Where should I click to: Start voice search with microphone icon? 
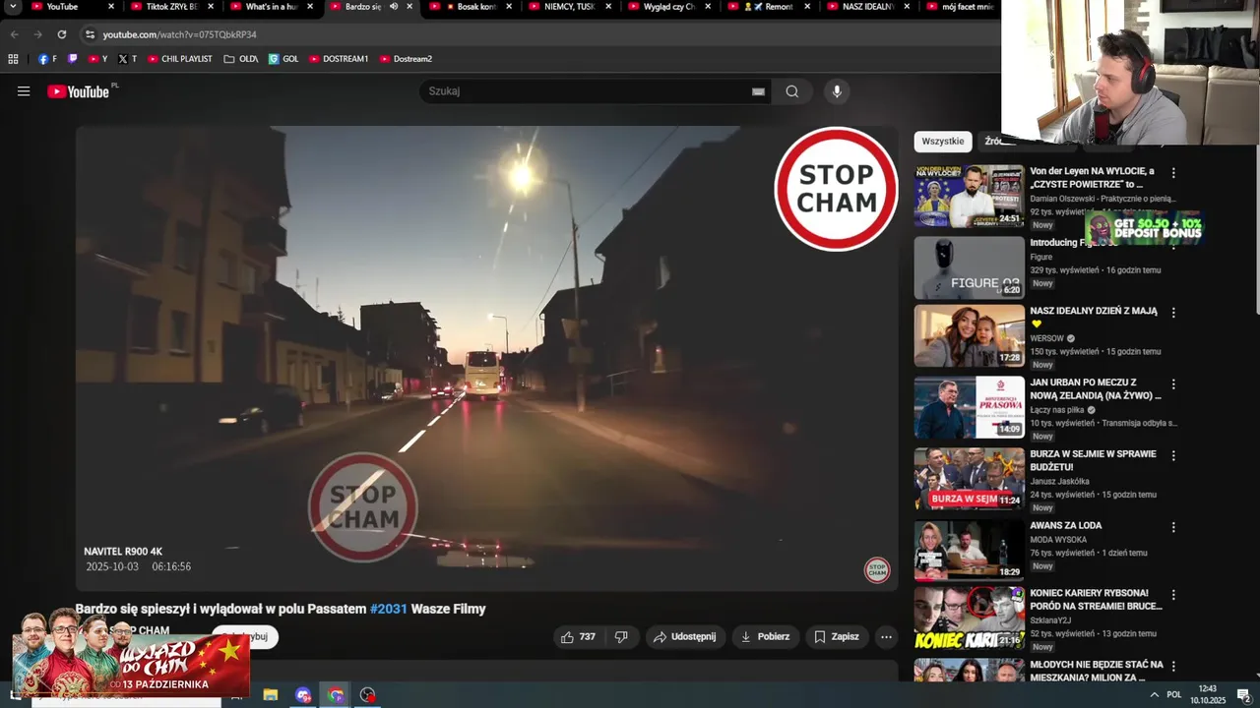click(x=837, y=91)
